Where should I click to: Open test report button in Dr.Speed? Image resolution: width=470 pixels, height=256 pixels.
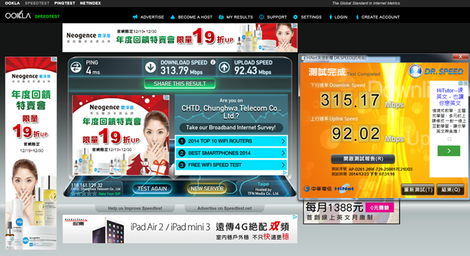pyautogui.click(x=363, y=158)
